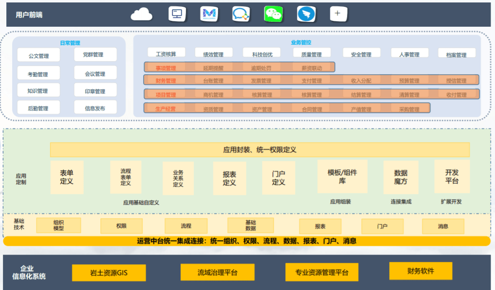This screenshot has width=495, height=290.
Task: Click the computer monitor icon
Action: (x=177, y=14)
